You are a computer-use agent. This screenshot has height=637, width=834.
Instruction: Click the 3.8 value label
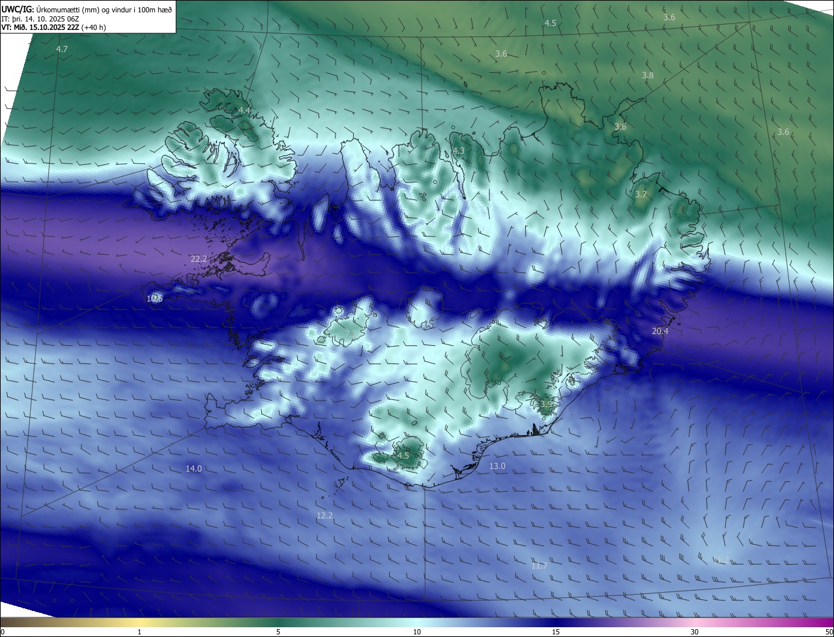(648, 76)
